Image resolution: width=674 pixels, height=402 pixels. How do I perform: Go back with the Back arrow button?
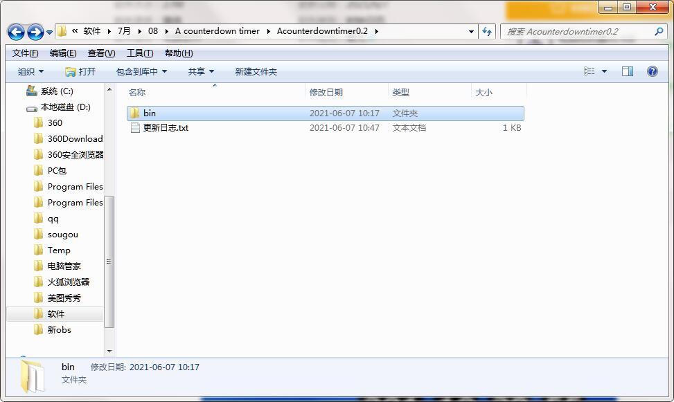coord(17,32)
